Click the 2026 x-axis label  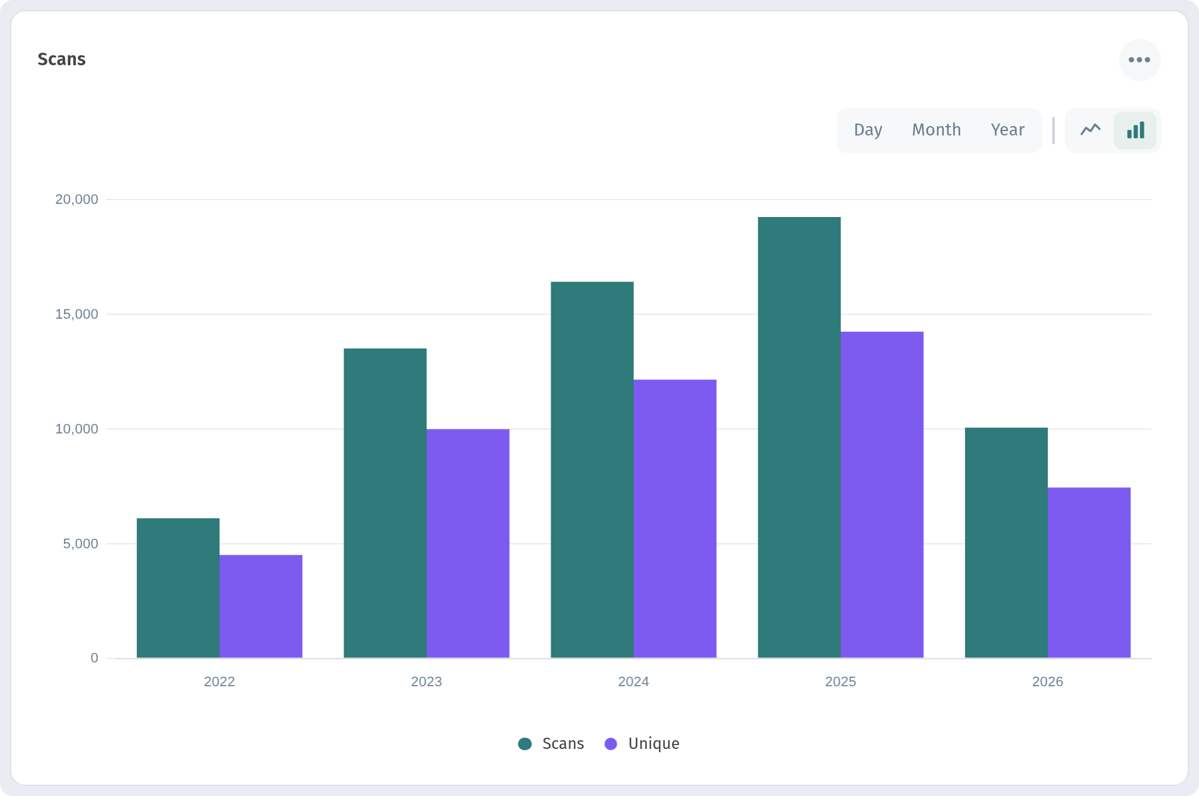1047,682
